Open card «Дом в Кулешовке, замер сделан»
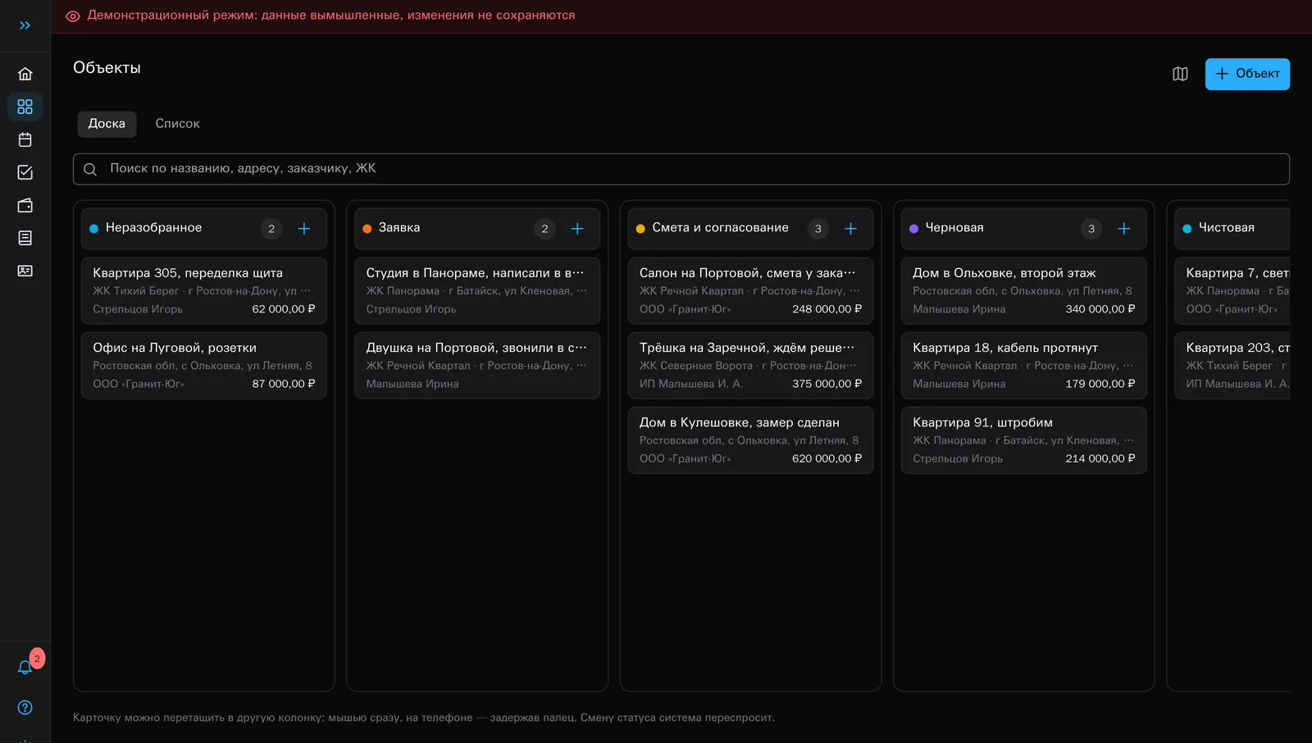The height and width of the screenshot is (743, 1312). (750, 440)
